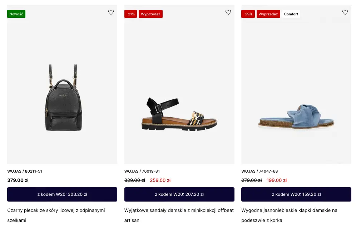Add black backpack to wishlist heart
Viewport: 356px width, 228px height.
click(111, 13)
